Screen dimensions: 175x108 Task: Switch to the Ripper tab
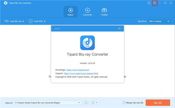tap(71, 12)
